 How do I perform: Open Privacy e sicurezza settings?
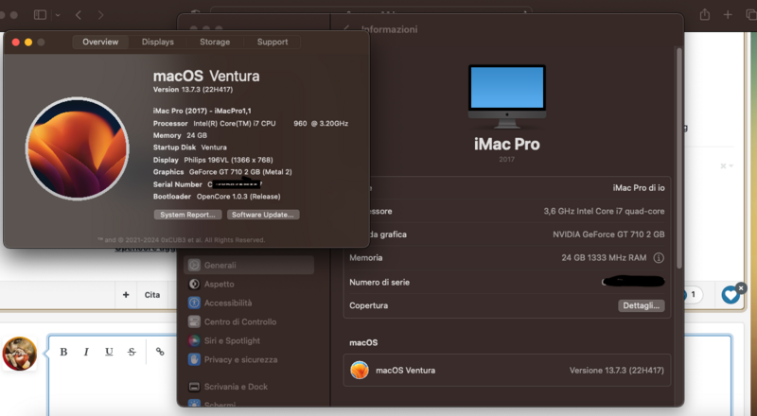click(240, 359)
